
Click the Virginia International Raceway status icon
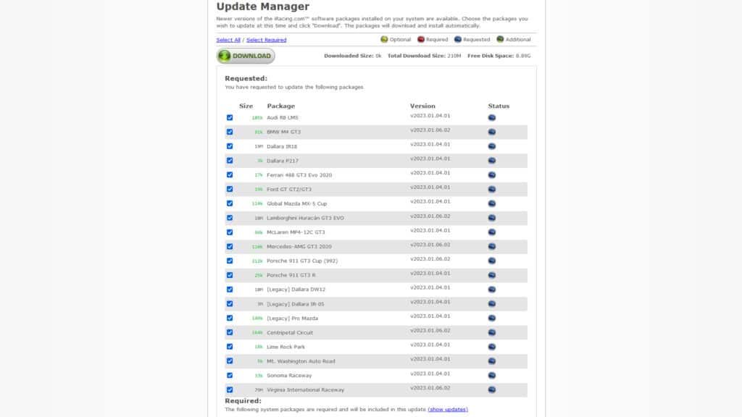click(x=492, y=389)
